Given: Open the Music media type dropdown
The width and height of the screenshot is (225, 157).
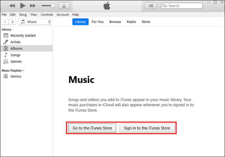Looking at the screenshot, I should (35, 22).
